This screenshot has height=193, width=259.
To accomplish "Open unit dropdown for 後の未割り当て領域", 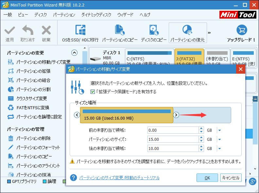I will pos(219,149).
